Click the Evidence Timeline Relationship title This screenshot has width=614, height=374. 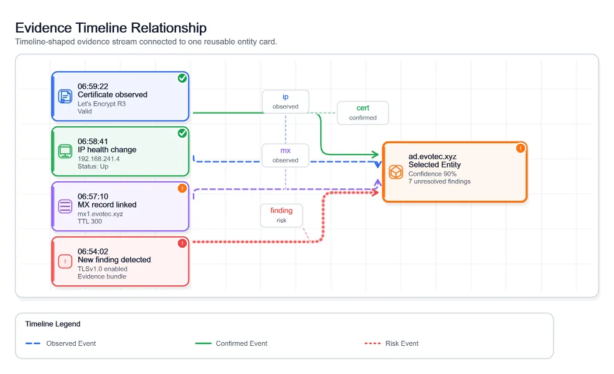click(x=111, y=28)
